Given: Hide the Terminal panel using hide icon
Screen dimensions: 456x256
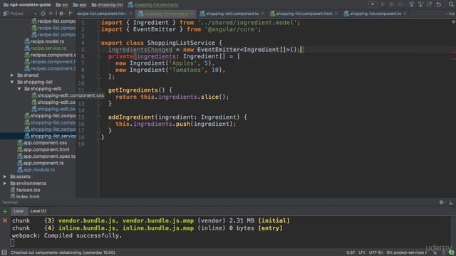Looking at the screenshot, I should click(451, 202).
